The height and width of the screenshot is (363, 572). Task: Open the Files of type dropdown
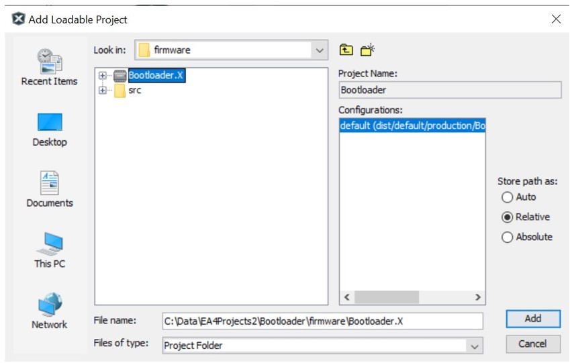(x=475, y=346)
